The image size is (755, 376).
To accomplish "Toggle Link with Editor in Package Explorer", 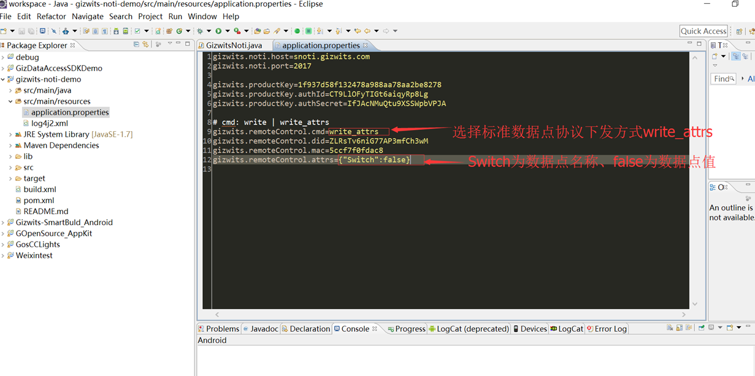I will pyautogui.click(x=145, y=45).
